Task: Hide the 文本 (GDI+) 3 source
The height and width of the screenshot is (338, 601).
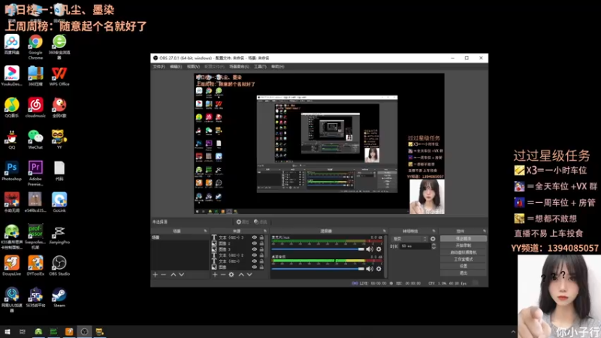Action: pyautogui.click(x=254, y=237)
